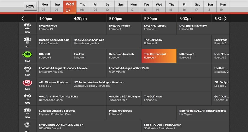Open Live: NRL Tonight Episode 3 on channel 500

pyautogui.click(x=159, y=28)
